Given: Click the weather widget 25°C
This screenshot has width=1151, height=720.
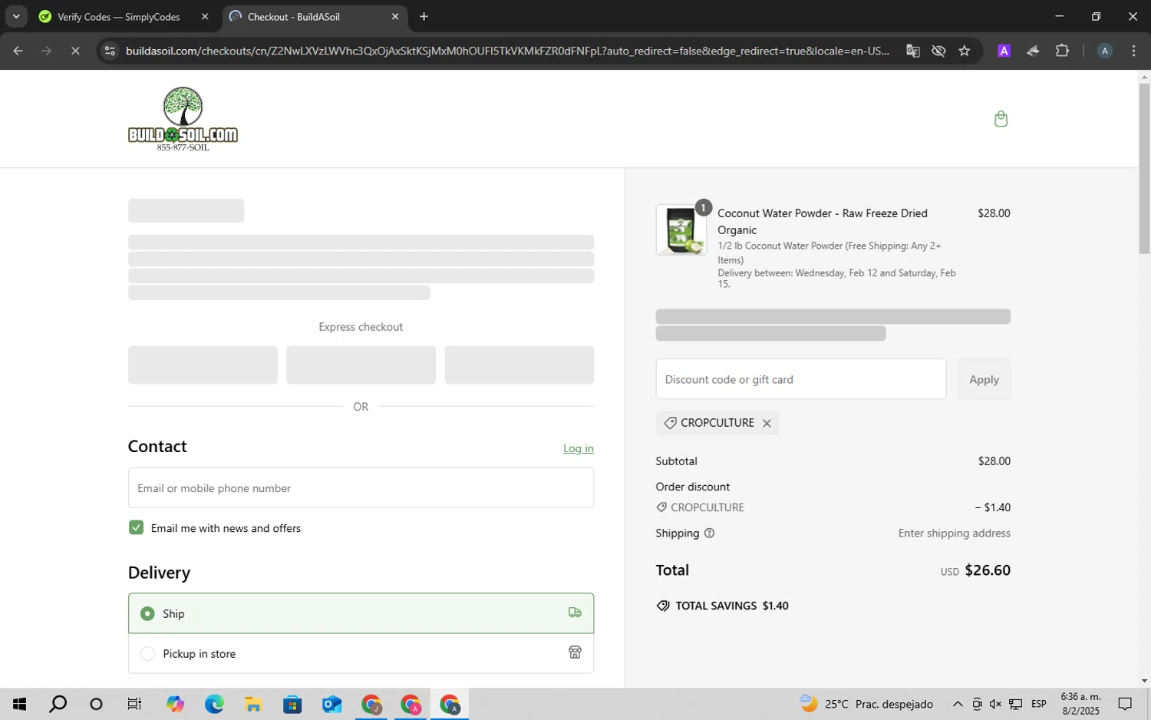Looking at the screenshot, I should pos(866,704).
